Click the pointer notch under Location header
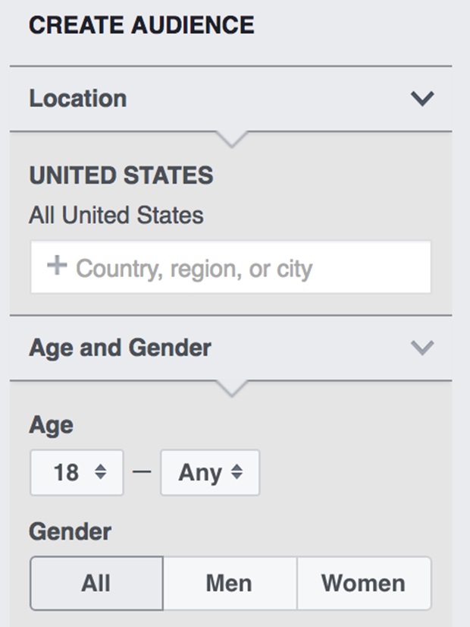470x627 pixels. point(232,139)
